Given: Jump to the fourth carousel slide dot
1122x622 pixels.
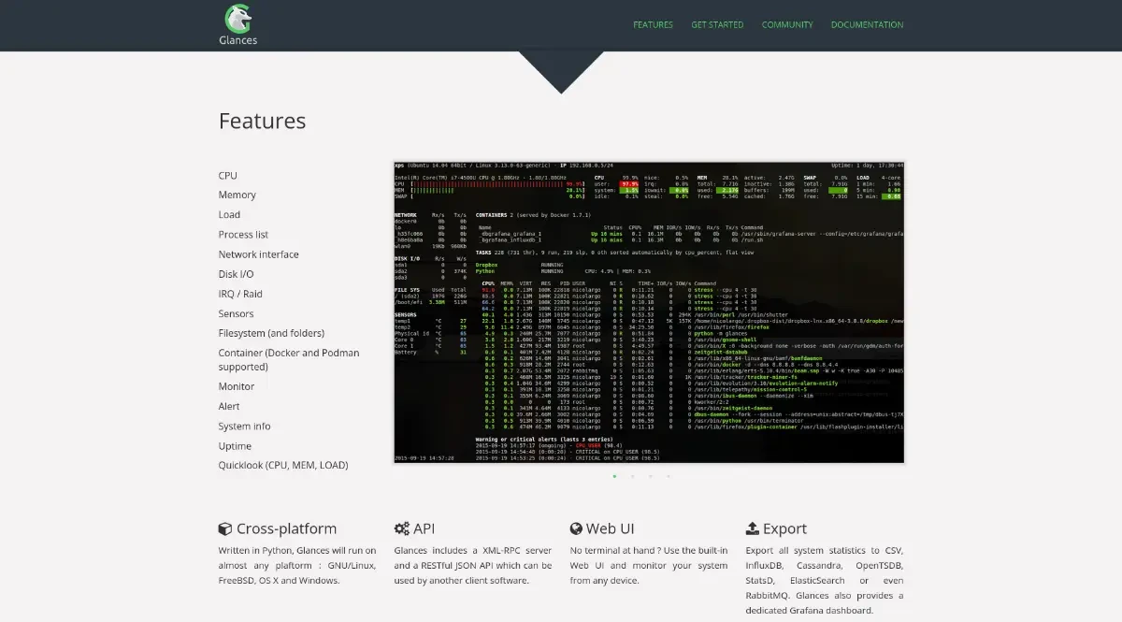Looking at the screenshot, I should click(669, 476).
